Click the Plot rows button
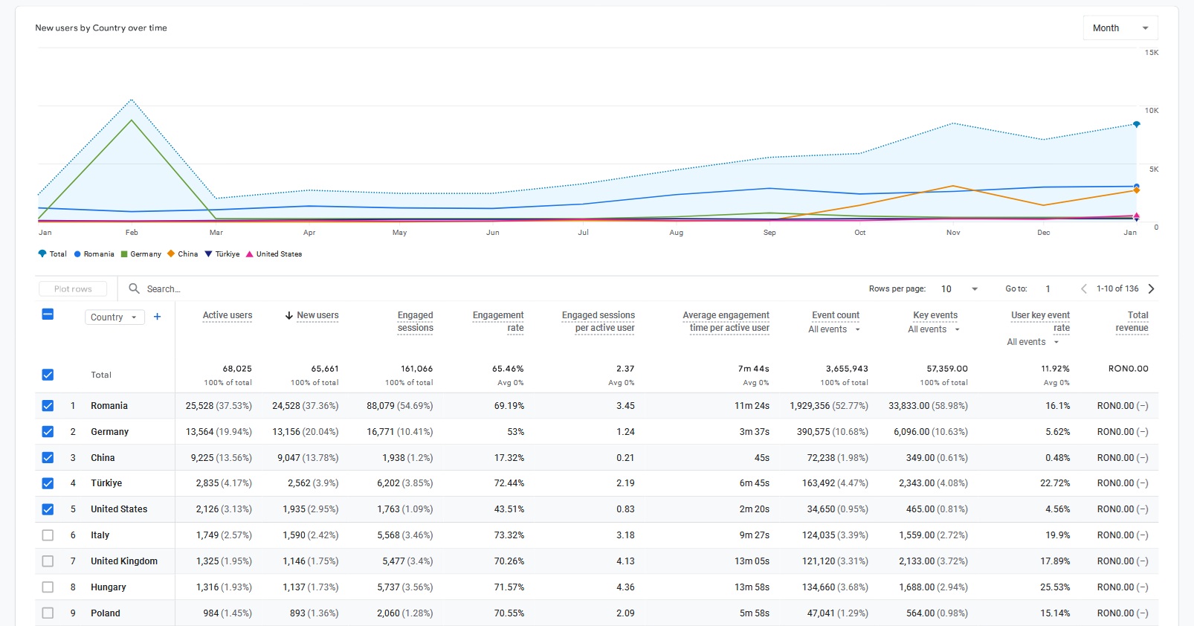The image size is (1194, 626). [73, 289]
